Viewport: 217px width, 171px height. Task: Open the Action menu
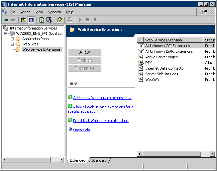coord(25,12)
